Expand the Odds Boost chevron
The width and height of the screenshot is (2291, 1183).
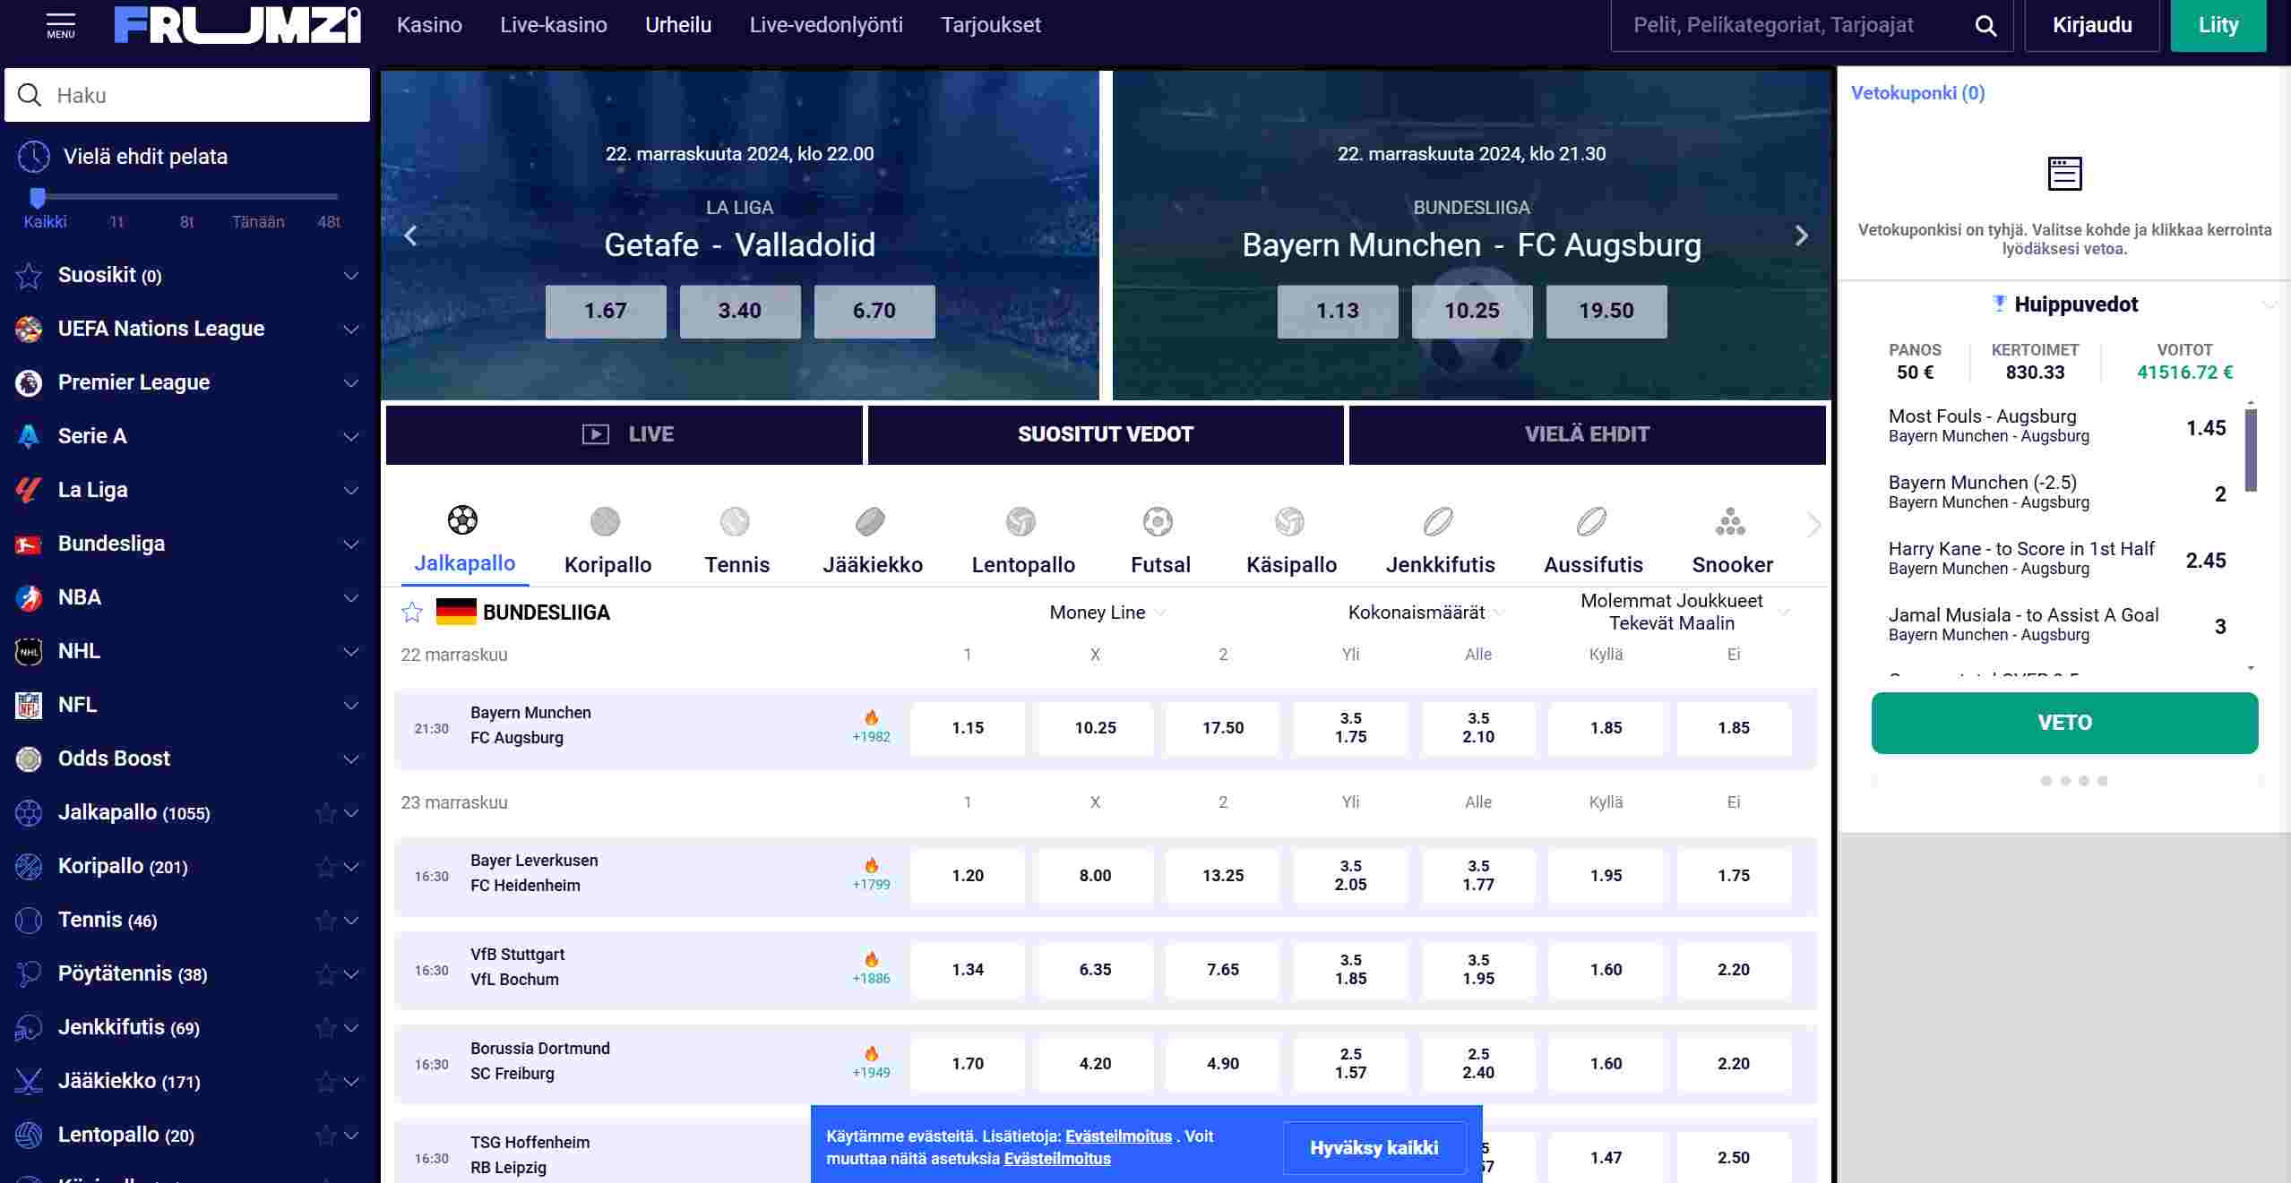(x=351, y=759)
